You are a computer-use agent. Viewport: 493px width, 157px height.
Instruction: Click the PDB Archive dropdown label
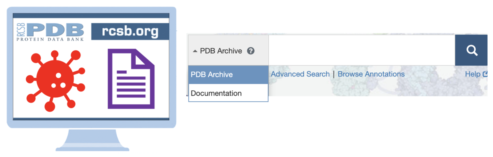coord(221,51)
